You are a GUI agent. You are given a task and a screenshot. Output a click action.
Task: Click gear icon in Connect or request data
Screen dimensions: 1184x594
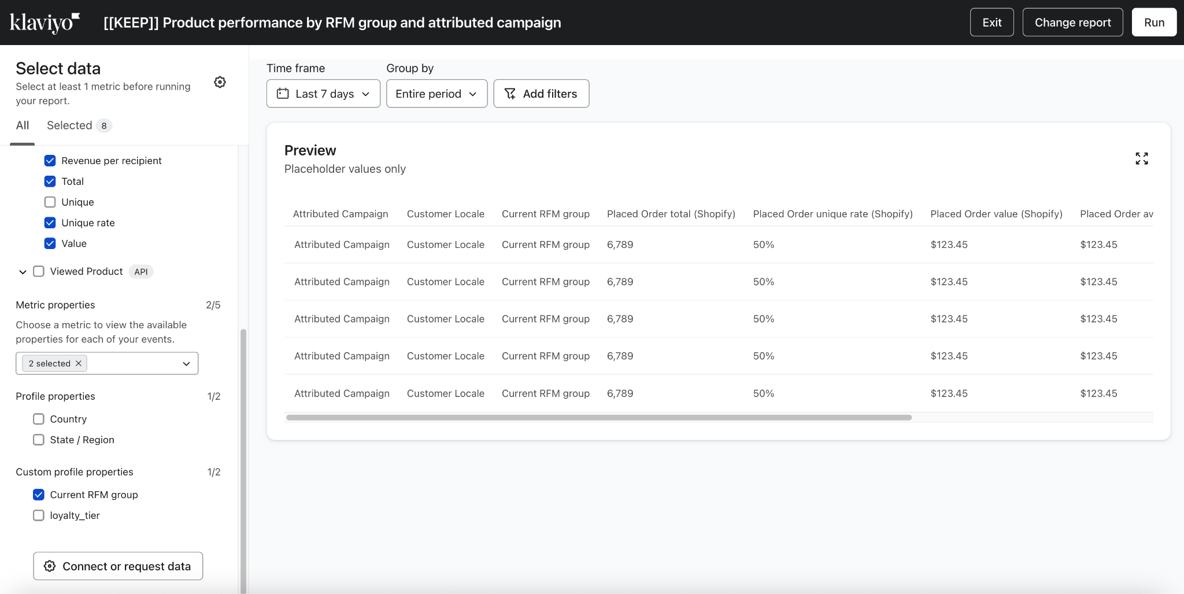coord(50,566)
